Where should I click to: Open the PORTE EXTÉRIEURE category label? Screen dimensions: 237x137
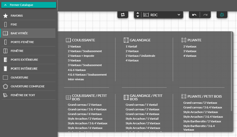[24, 60]
